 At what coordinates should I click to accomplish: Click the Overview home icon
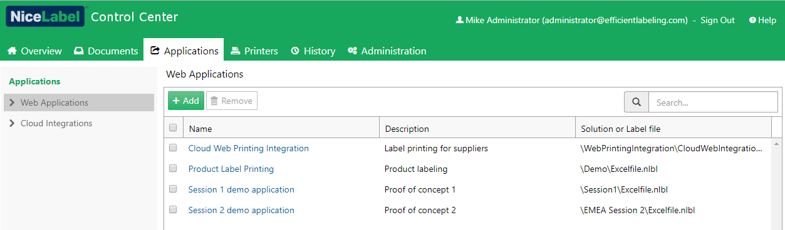click(x=12, y=51)
